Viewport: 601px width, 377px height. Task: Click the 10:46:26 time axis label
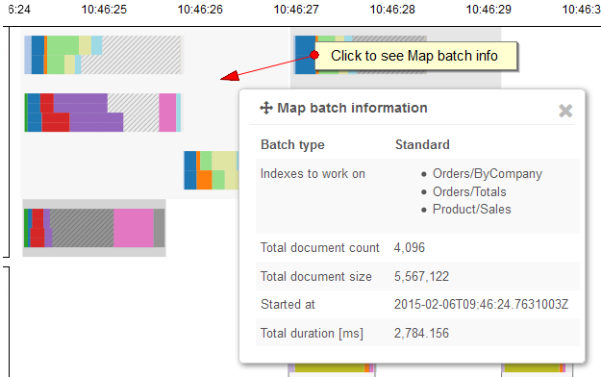pyautogui.click(x=200, y=10)
